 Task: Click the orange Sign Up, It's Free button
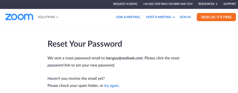pyautogui.click(x=216, y=17)
